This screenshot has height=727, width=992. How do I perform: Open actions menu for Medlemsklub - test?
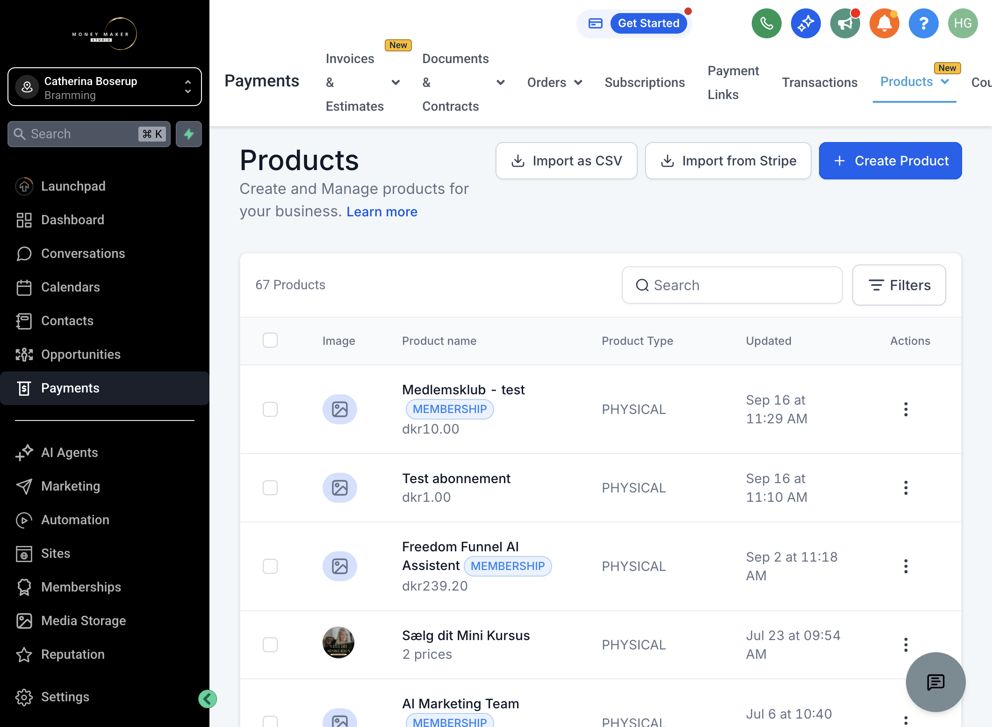point(906,409)
